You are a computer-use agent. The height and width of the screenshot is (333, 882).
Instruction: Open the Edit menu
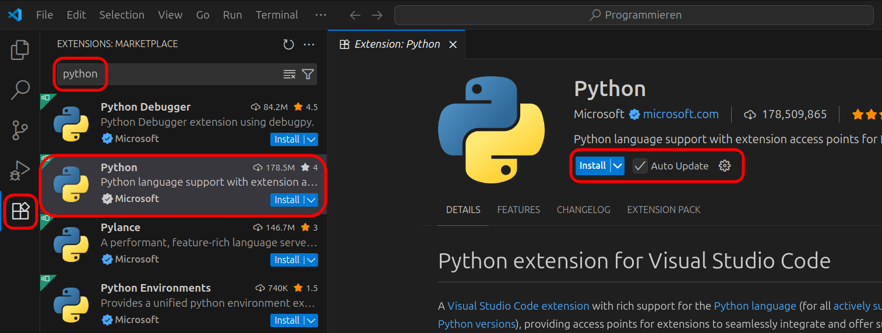click(76, 15)
